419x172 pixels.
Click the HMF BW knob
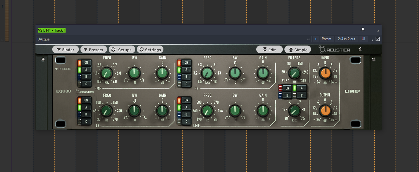click(135, 73)
